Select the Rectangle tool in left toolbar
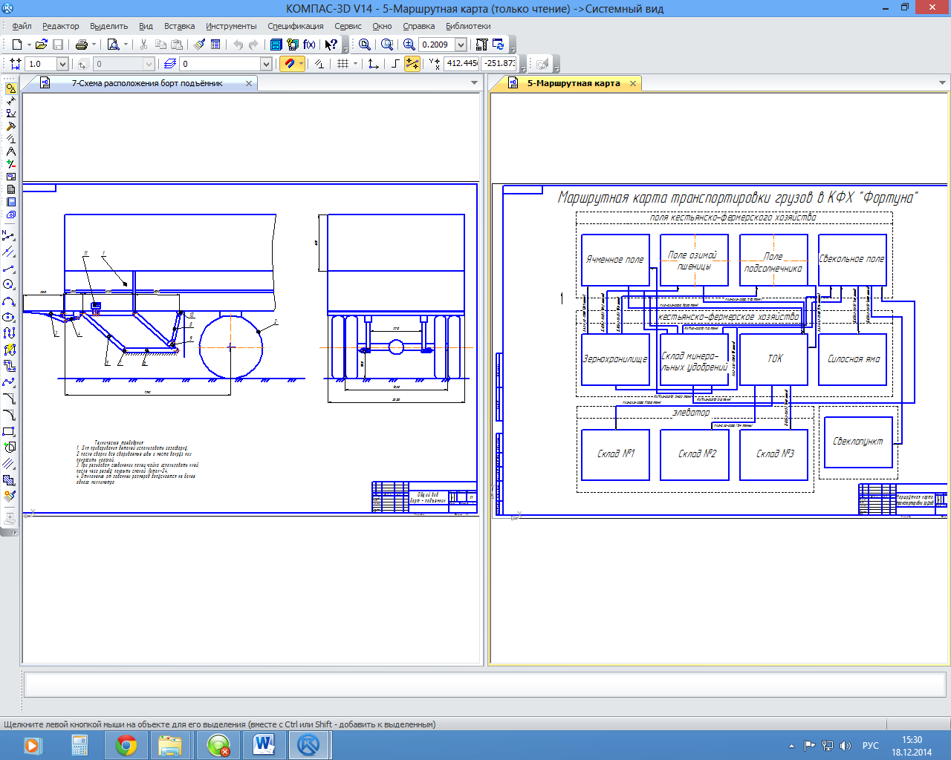The height and width of the screenshot is (760, 951). click(9, 431)
